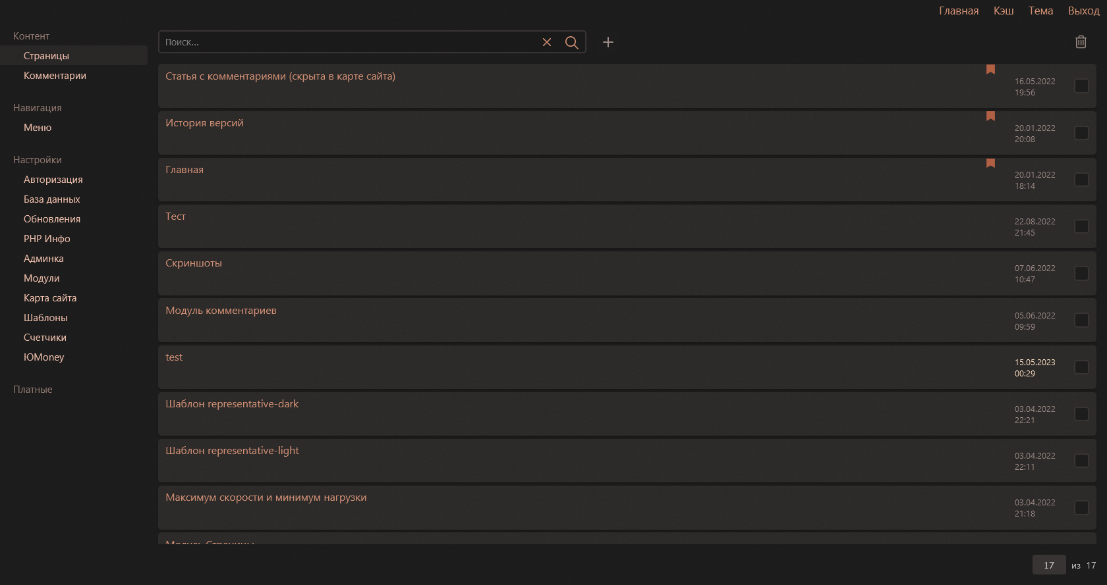Open Обновления in the sidebar

pyautogui.click(x=52, y=219)
